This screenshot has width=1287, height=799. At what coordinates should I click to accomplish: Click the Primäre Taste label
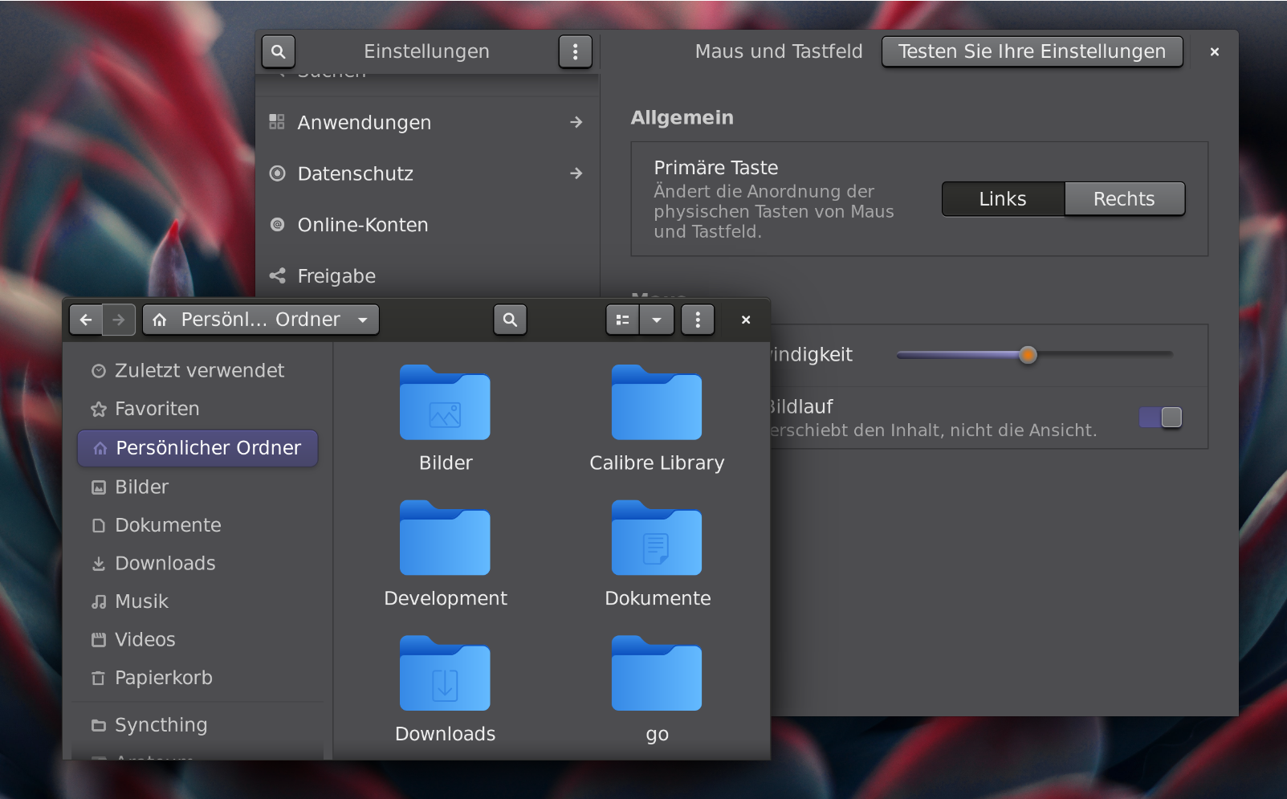point(716,168)
